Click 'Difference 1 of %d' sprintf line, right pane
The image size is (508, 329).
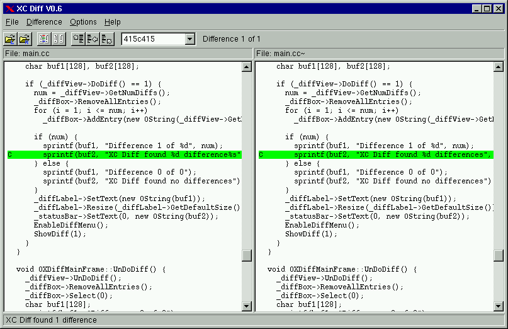point(384,146)
